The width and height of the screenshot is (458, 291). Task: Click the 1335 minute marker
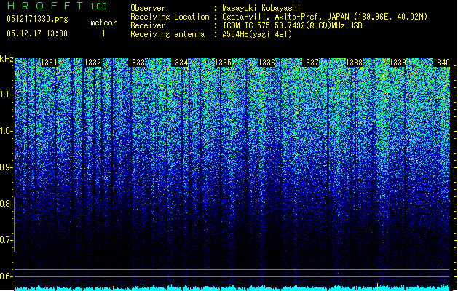[223, 63]
